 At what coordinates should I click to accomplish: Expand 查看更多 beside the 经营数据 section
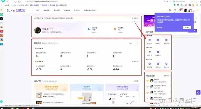[x=135, y=62]
